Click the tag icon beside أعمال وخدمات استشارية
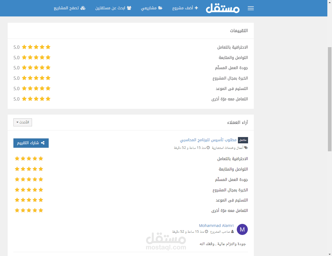The image size is (332, 256). pos(246,147)
